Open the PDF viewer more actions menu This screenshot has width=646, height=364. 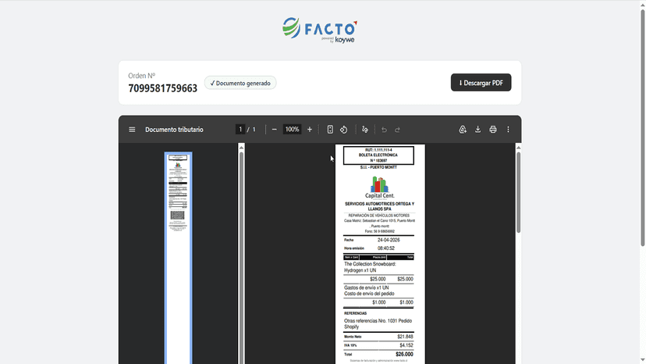coord(508,130)
